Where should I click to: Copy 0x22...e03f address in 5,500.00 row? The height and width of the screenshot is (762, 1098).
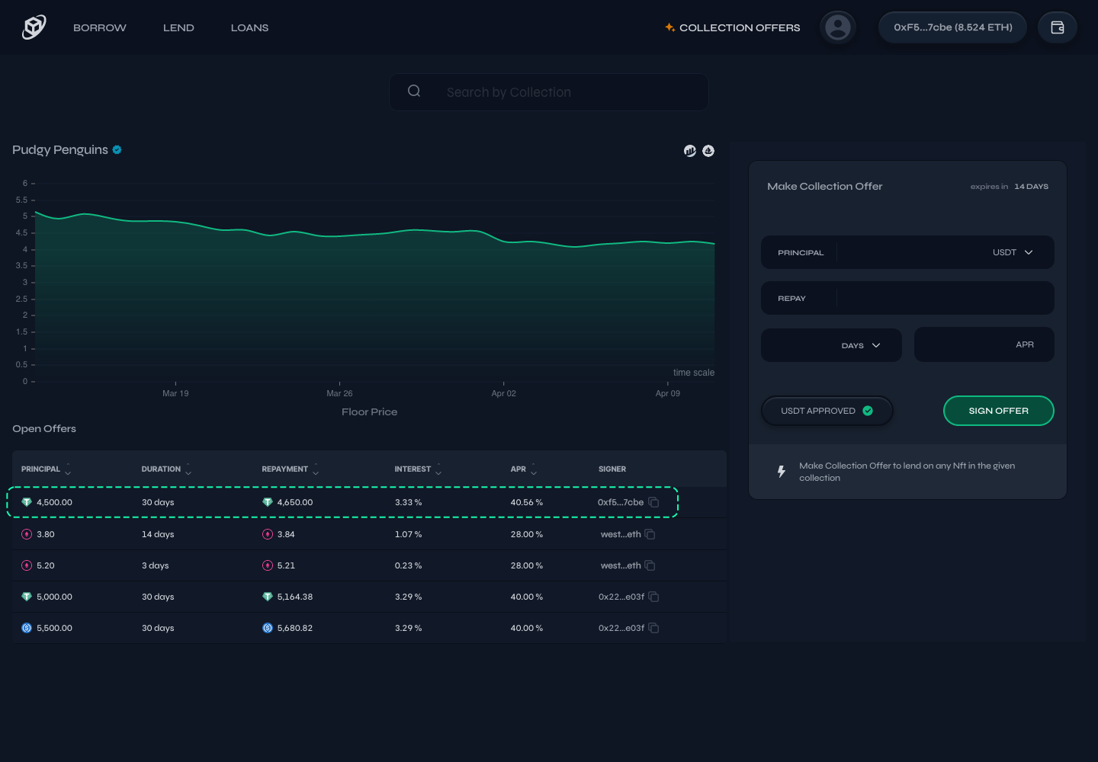point(653,628)
